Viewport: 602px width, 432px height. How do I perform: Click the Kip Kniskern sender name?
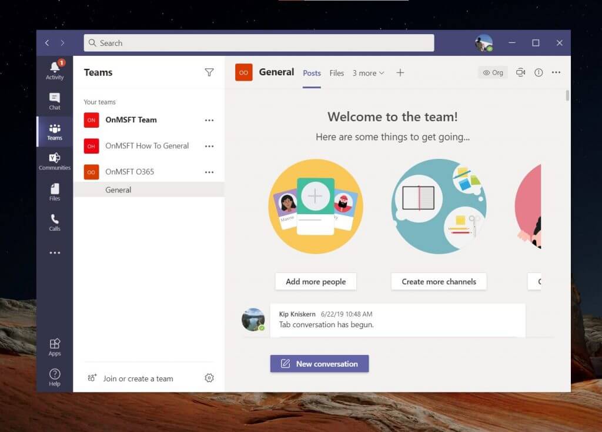coord(297,314)
